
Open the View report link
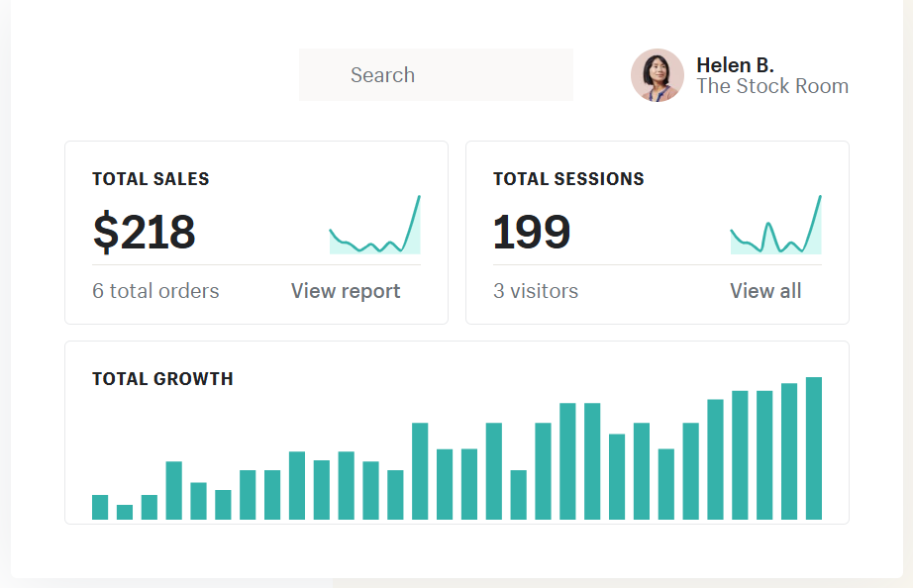[346, 291]
